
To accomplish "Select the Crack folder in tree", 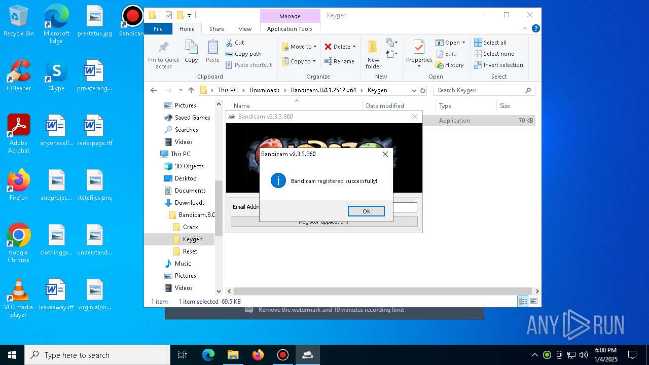I will click(x=190, y=227).
